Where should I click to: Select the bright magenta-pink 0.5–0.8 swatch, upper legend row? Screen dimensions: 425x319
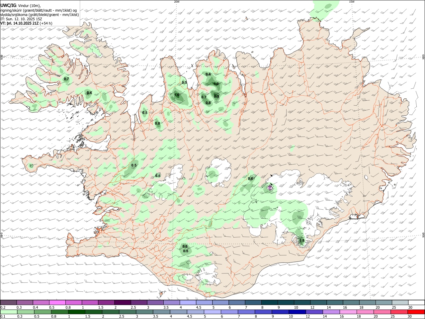pos(57,303)
